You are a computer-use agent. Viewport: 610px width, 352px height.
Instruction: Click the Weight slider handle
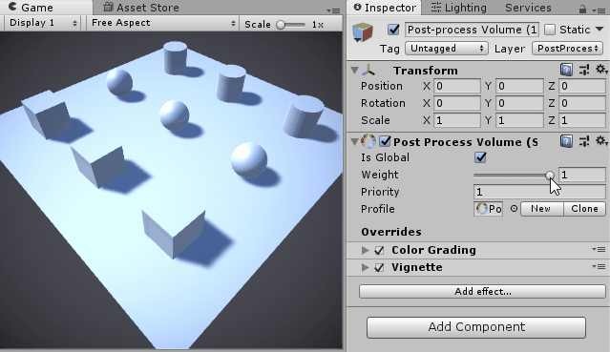tap(549, 176)
